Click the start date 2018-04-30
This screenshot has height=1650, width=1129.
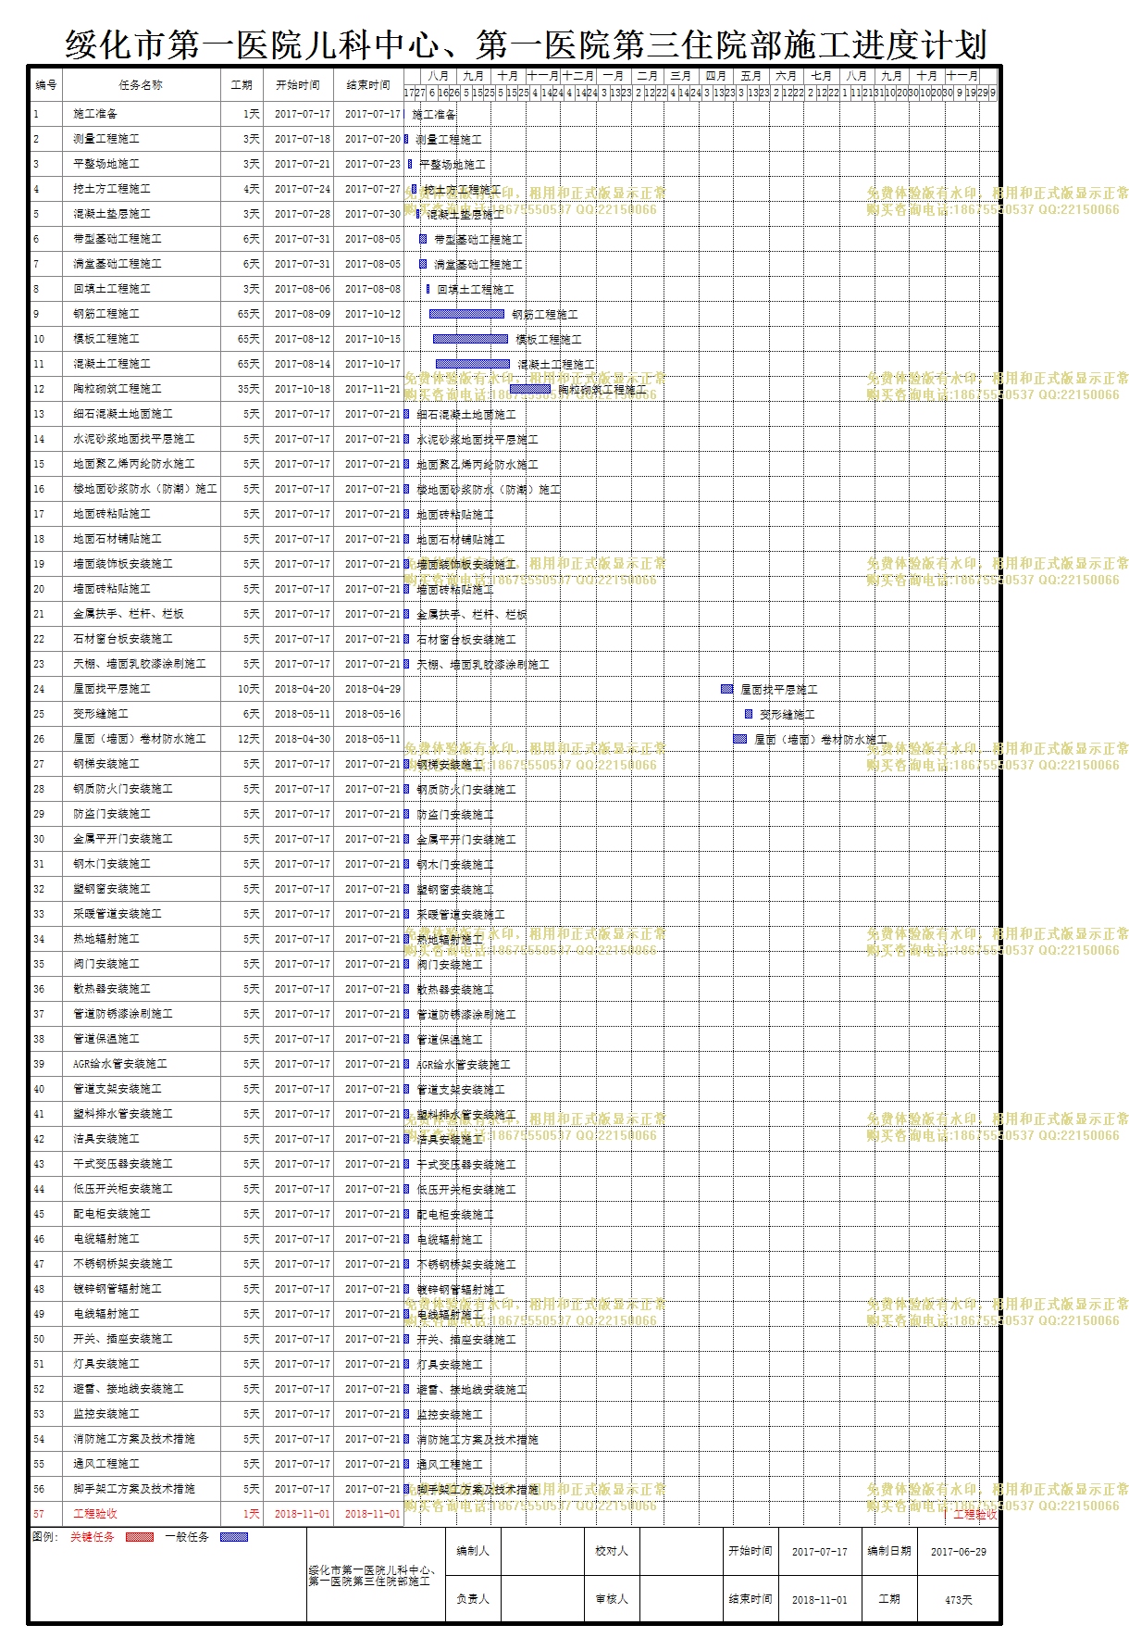point(303,739)
